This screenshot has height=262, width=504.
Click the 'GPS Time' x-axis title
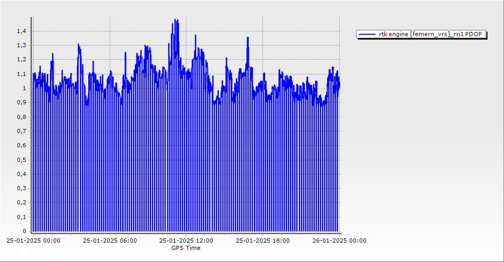click(186, 248)
